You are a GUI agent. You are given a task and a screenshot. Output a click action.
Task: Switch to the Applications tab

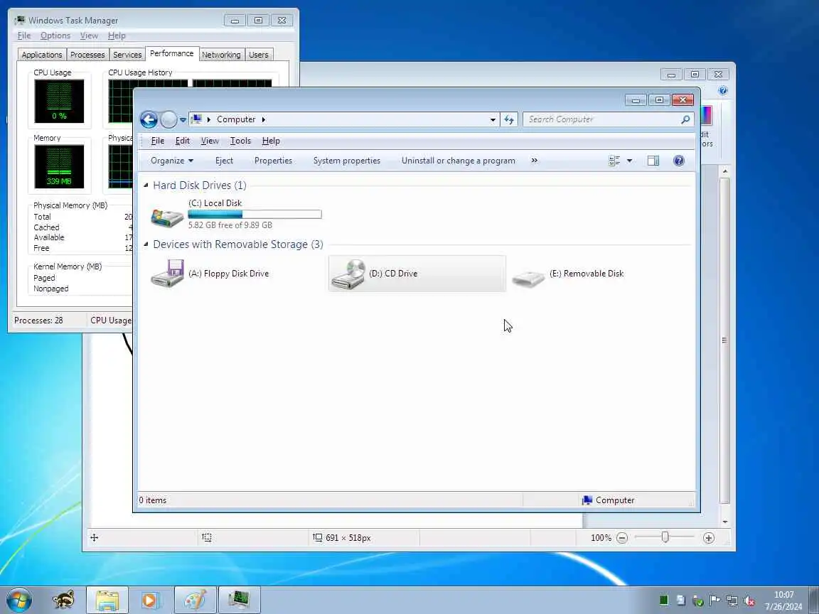click(x=42, y=55)
